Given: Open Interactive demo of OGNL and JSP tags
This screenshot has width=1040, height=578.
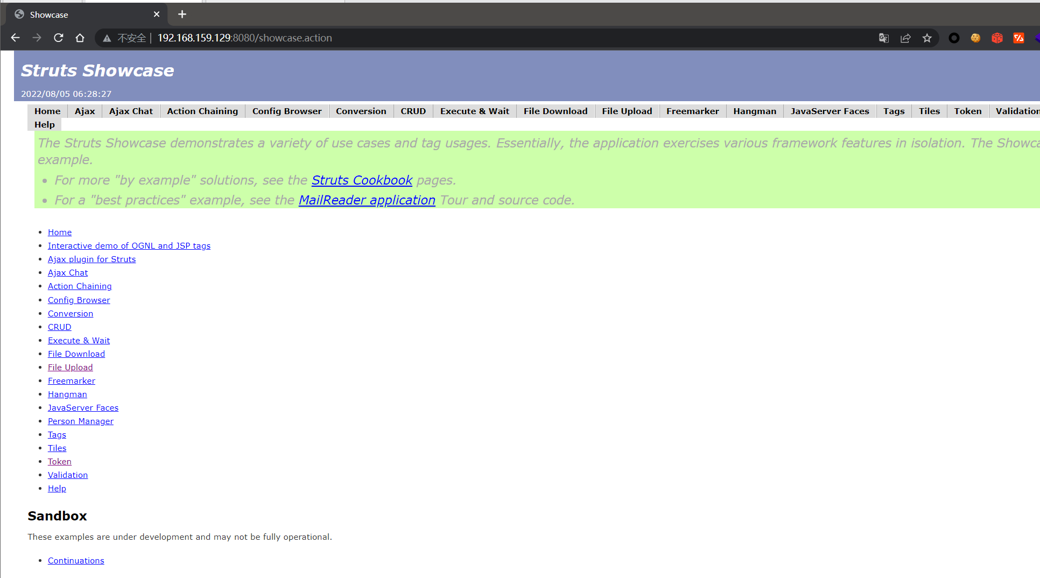Looking at the screenshot, I should point(129,245).
